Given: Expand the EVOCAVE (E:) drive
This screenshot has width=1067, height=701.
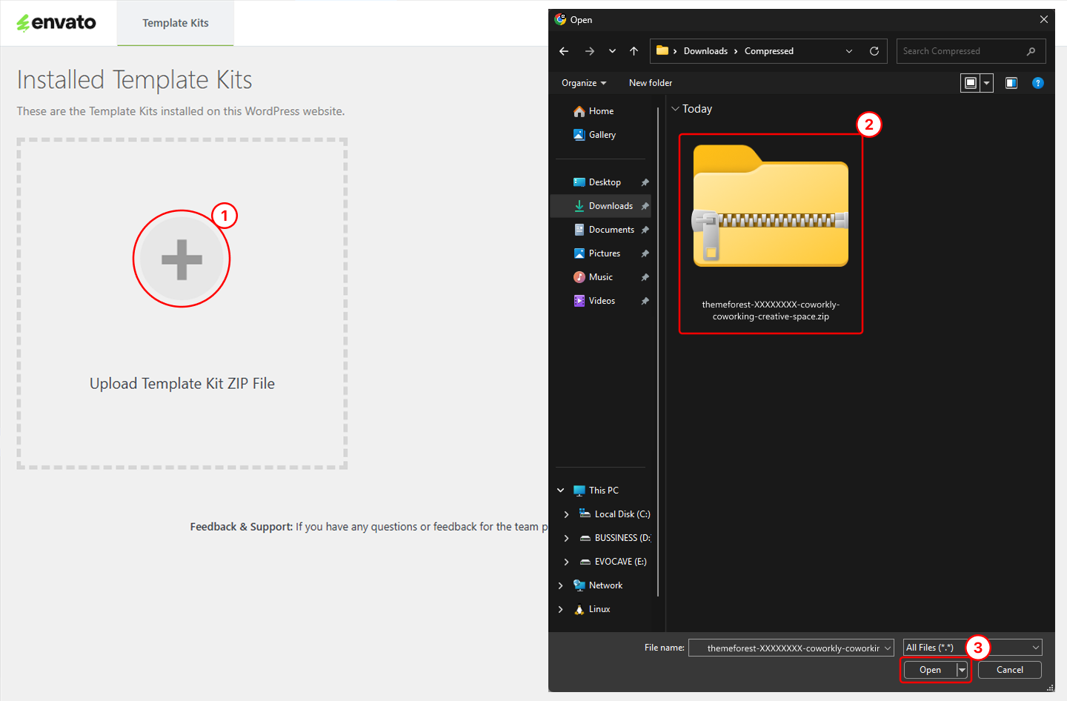Looking at the screenshot, I should pos(567,562).
